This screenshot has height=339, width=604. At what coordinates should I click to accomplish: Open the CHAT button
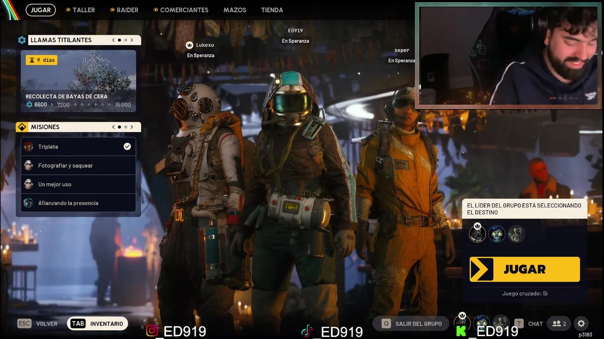click(529, 323)
